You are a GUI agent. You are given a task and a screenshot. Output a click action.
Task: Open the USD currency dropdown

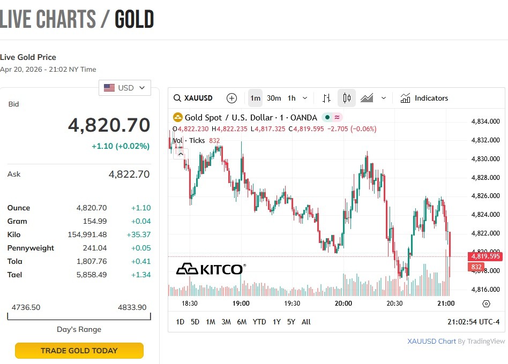(125, 88)
